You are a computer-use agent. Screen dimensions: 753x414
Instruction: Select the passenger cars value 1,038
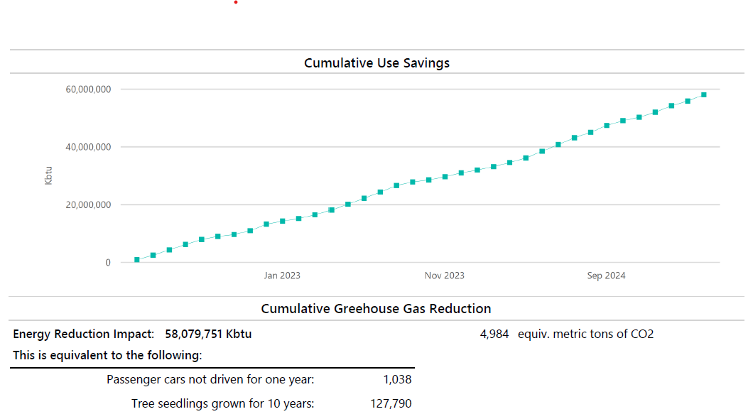point(397,380)
